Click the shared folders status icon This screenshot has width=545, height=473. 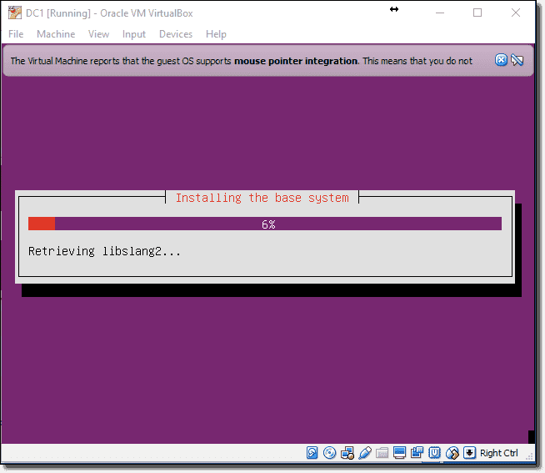[382, 453]
